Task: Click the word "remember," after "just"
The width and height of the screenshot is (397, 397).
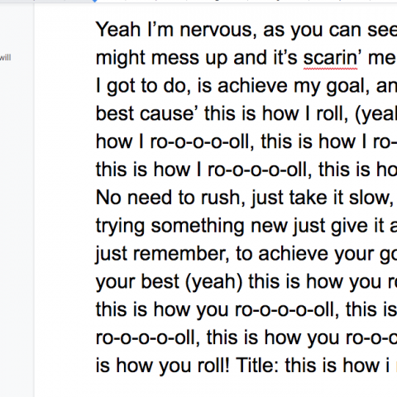Action: [181, 254]
